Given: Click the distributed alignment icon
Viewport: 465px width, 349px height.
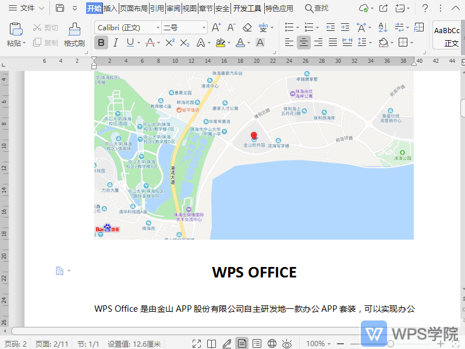Looking at the screenshot, I should coord(347,42).
